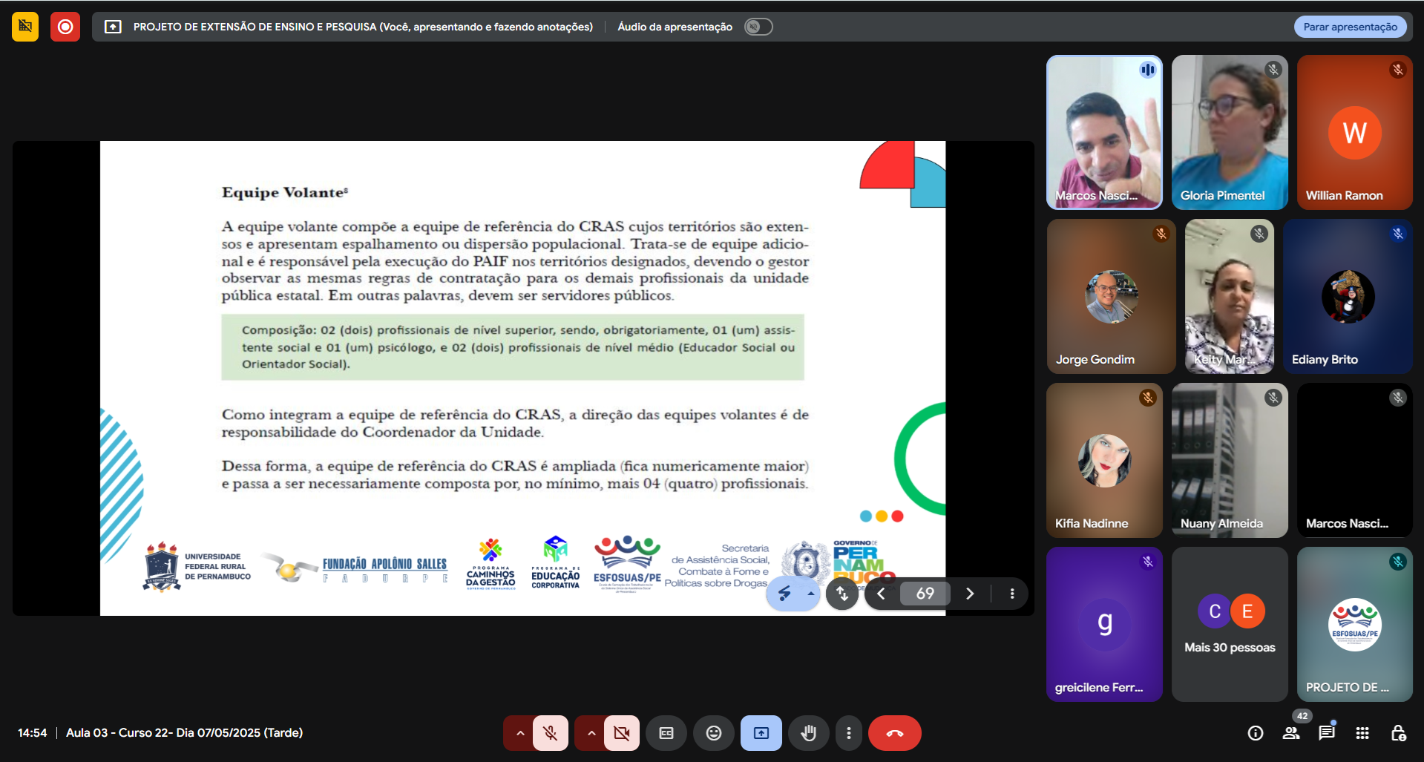
Task: Click Parar apresentação button
Action: pos(1350,27)
